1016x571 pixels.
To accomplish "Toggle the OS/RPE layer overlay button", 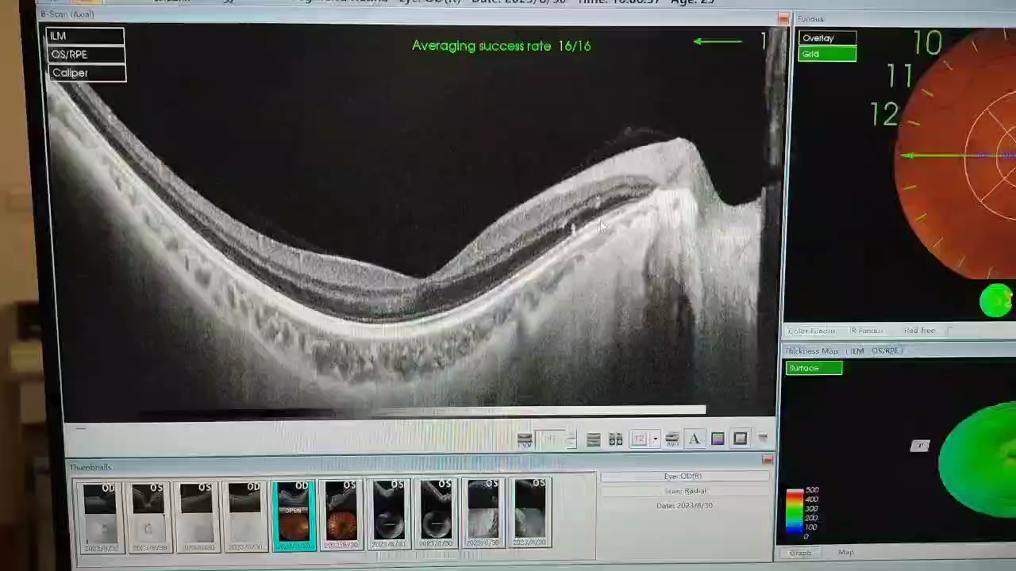I will tap(86, 54).
